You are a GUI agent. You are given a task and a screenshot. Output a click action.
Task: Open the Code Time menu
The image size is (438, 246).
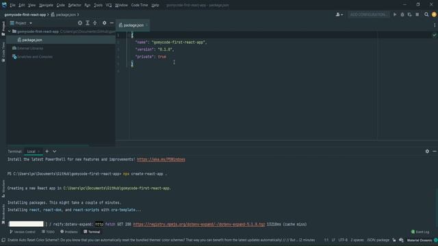coord(140,5)
